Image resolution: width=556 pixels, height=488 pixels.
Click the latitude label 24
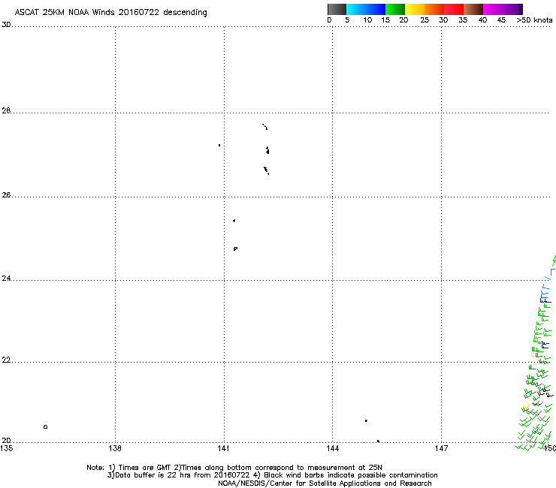[6, 279]
